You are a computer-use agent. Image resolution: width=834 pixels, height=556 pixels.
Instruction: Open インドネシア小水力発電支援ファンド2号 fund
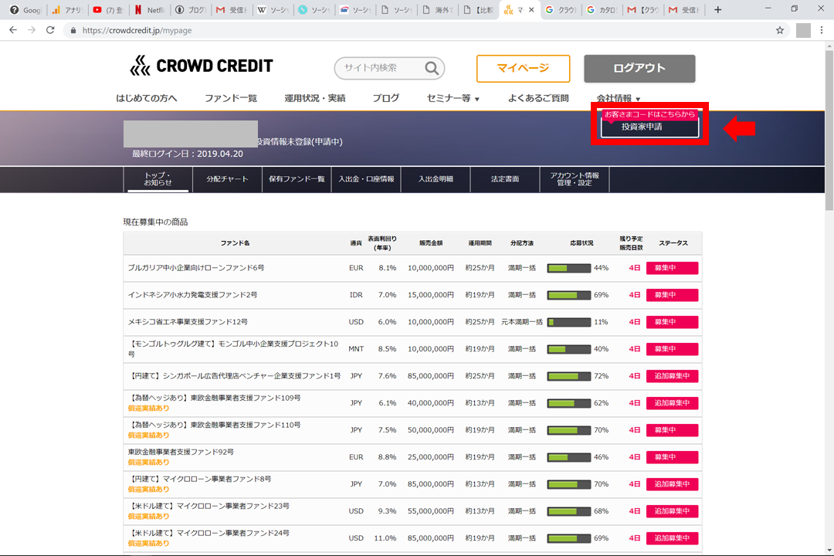point(192,295)
